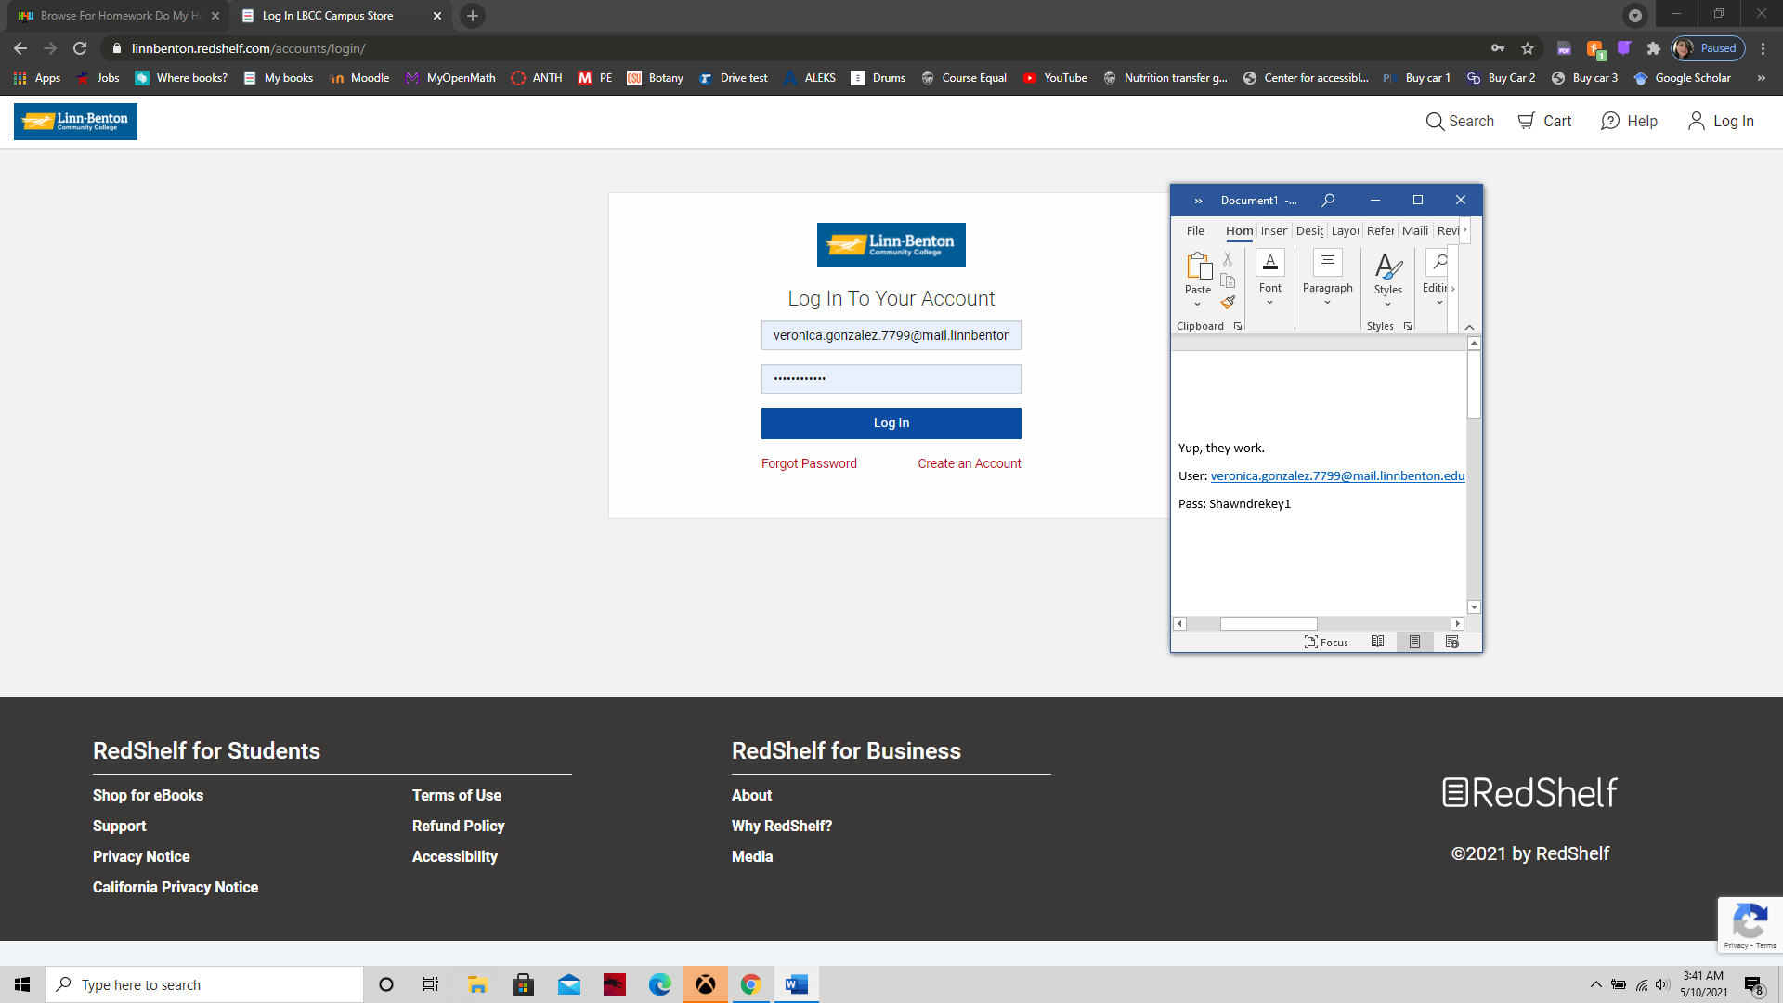The image size is (1783, 1003).
Task: Open the Styles gallery button
Action: click(x=1387, y=275)
